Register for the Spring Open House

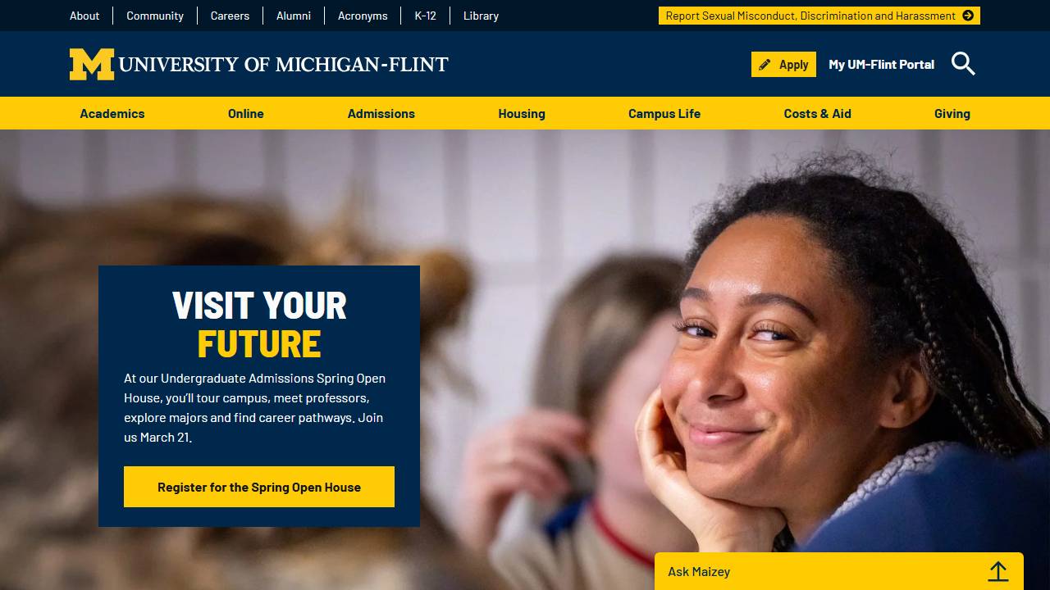point(259,487)
